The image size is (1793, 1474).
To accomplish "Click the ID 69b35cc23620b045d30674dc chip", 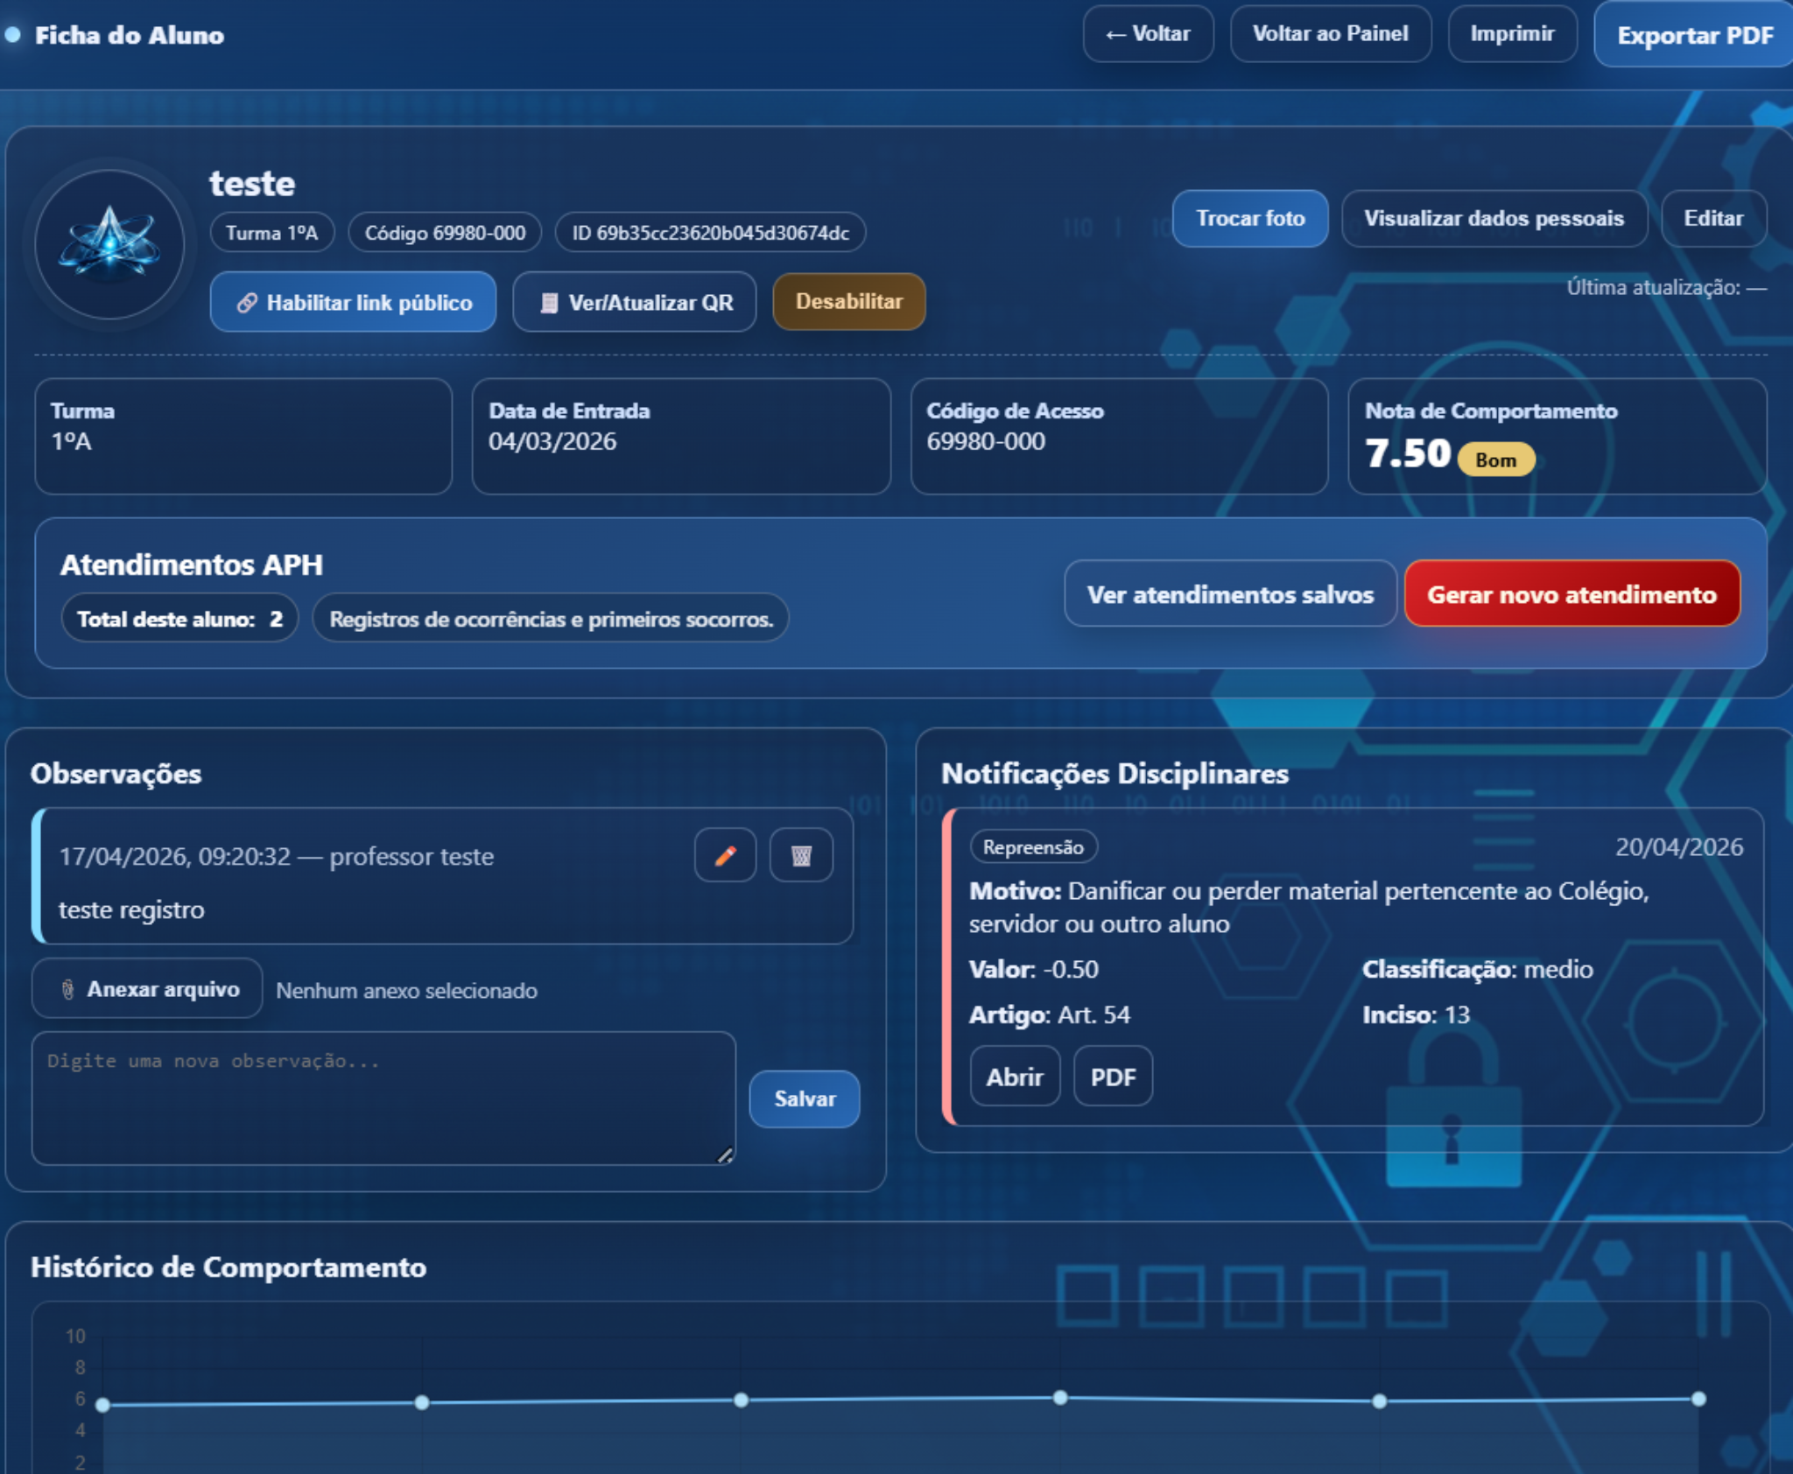I will click(710, 233).
